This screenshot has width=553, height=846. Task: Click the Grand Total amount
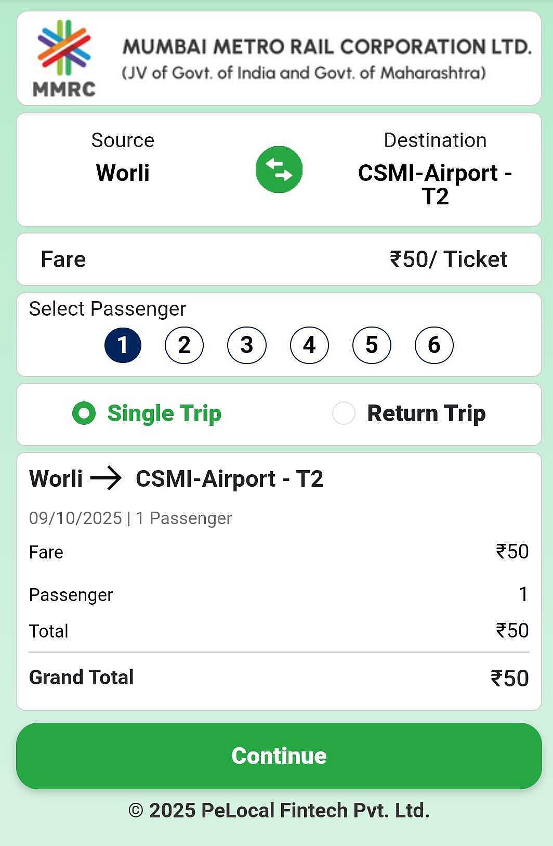coord(509,678)
